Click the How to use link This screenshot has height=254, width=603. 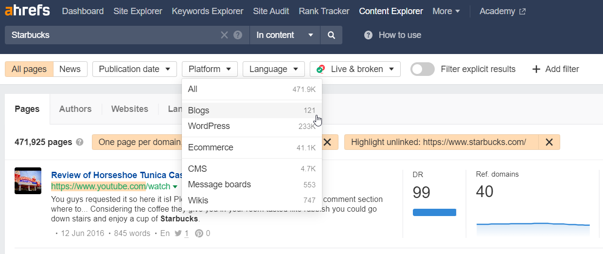pos(400,35)
